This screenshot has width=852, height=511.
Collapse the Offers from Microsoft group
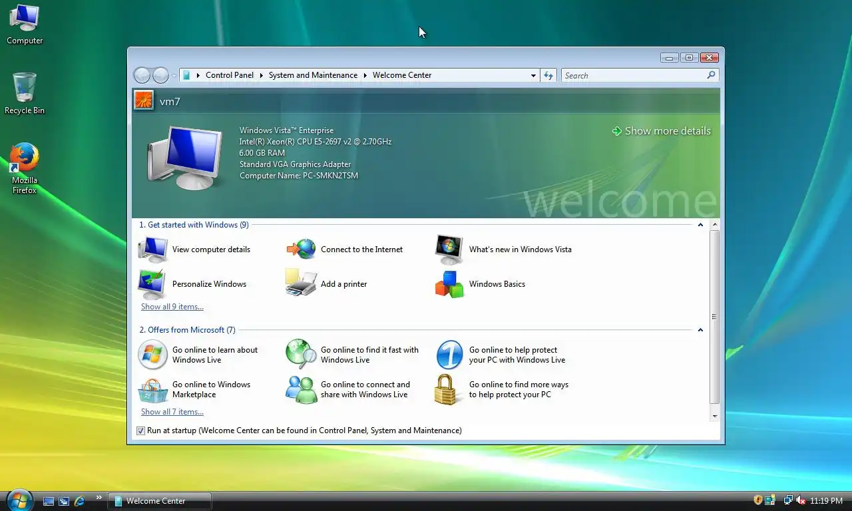(x=700, y=330)
